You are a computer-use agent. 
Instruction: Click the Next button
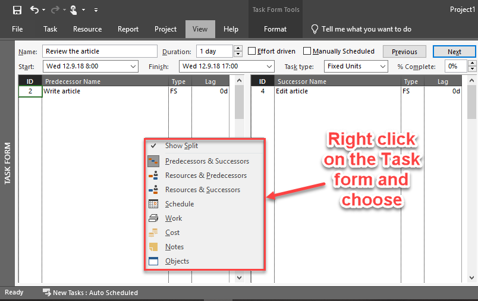454,52
